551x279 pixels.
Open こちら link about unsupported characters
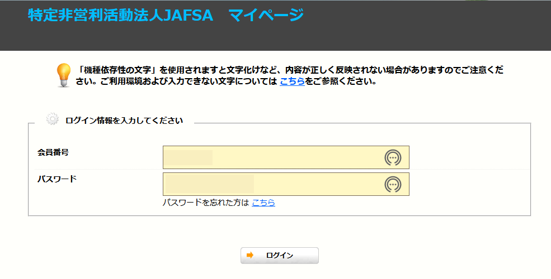pyautogui.click(x=292, y=81)
